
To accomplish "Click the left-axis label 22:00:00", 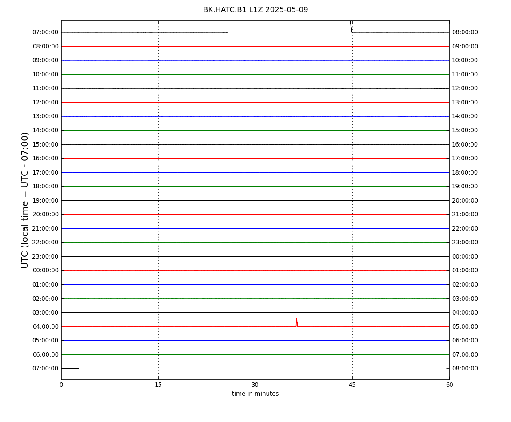I will 45,243.
